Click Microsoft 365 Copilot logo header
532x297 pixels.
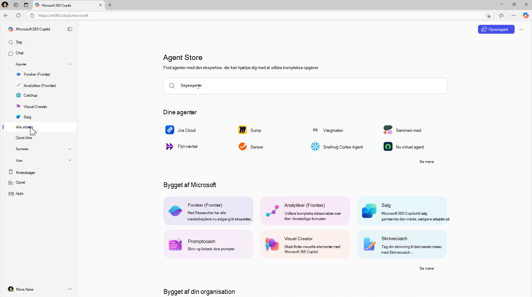29,29
